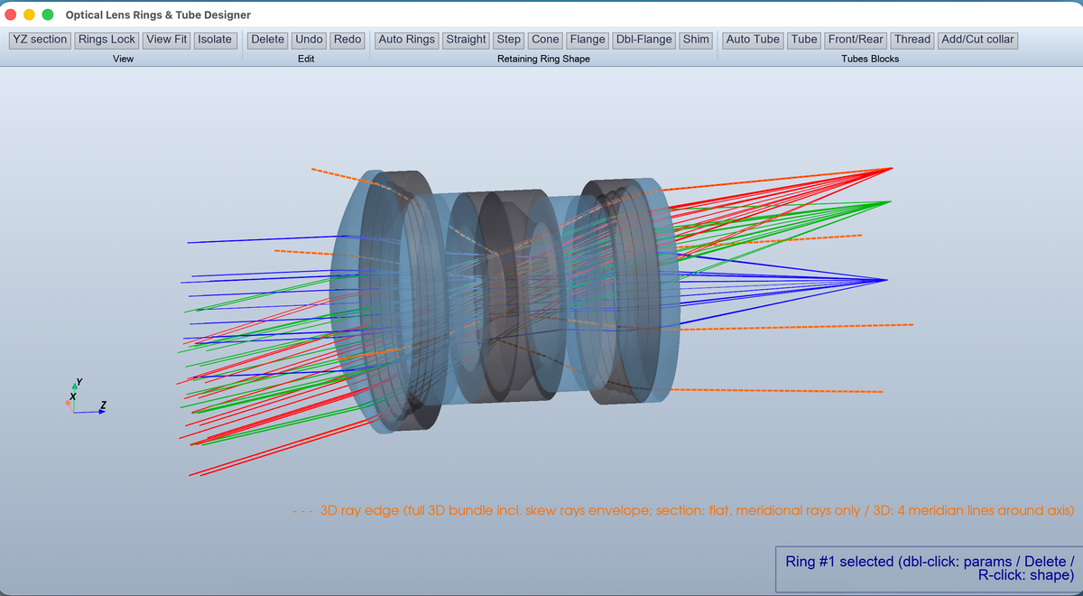
Task: Click the red ray focus point at top right
Action: coord(892,168)
